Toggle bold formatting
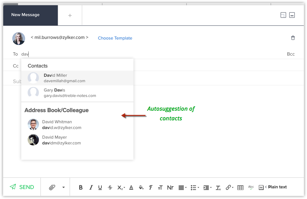 pos(81,187)
